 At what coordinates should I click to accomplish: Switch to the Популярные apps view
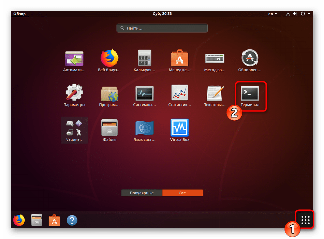coord(142,193)
